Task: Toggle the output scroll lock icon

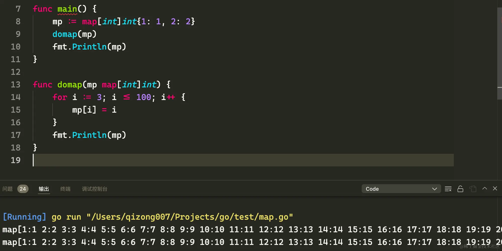Action: tap(460, 189)
